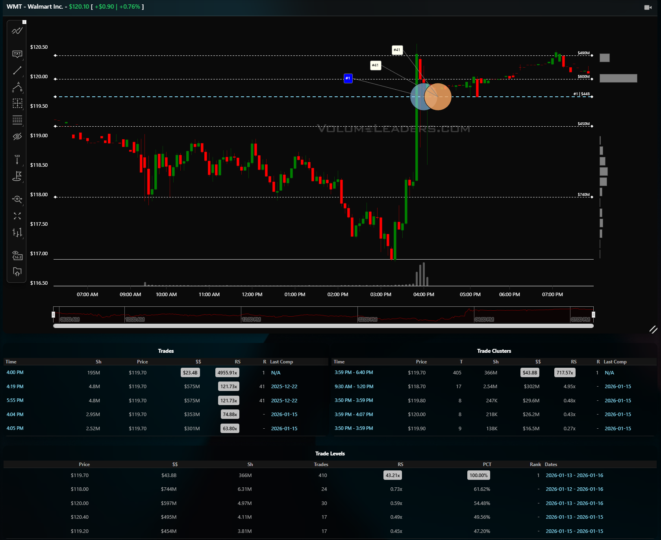Click the $43.8B cluster badge
Screen dimensions: 661x540
click(530, 372)
